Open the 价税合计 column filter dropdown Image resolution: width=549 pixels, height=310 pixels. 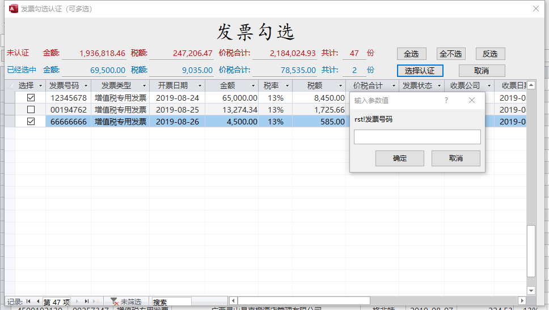pyautogui.click(x=394, y=85)
